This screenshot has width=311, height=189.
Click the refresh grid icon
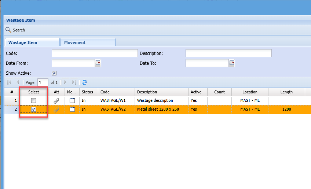[x=84, y=82]
